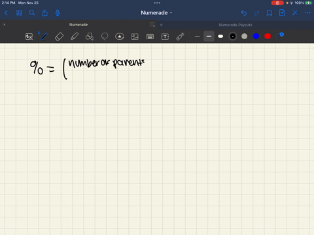Pick the black pen color
Image resolution: width=314 pixels, height=235 pixels.
click(x=233, y=37)
